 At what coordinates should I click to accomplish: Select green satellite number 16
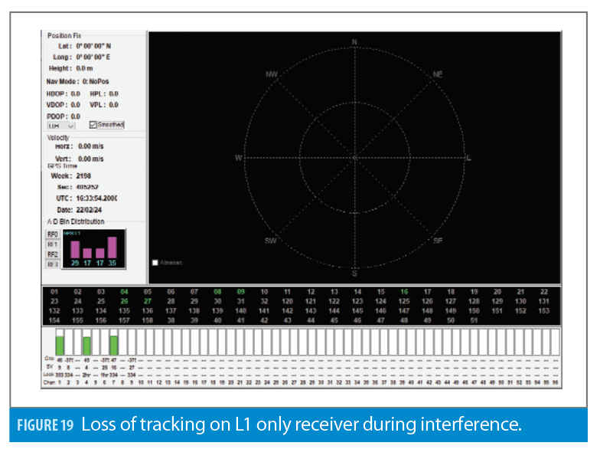(x=403, y=292)
